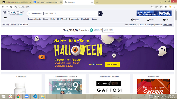Click the green Cashback dollar icon

[x=91, y=30]
